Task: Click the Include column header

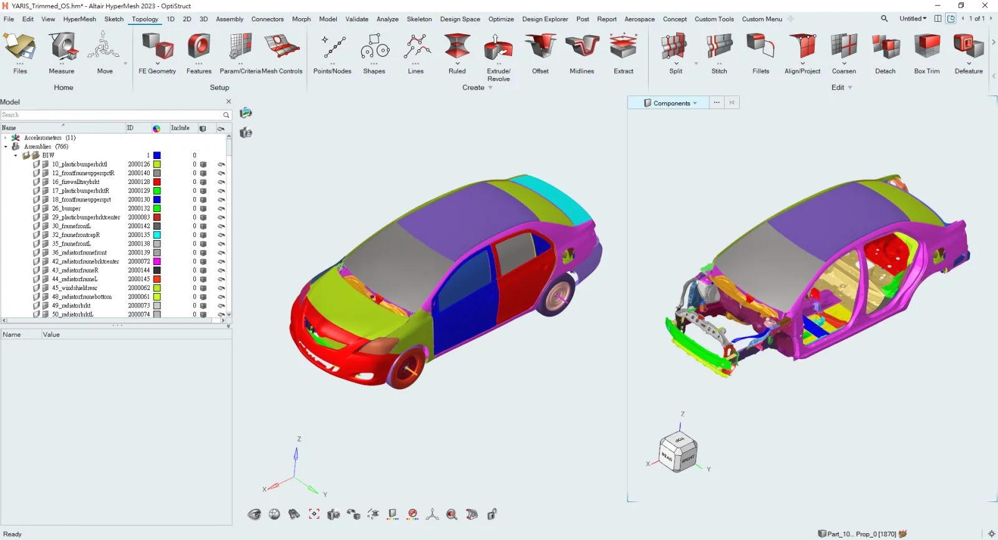Action: (x=180, y=128)
